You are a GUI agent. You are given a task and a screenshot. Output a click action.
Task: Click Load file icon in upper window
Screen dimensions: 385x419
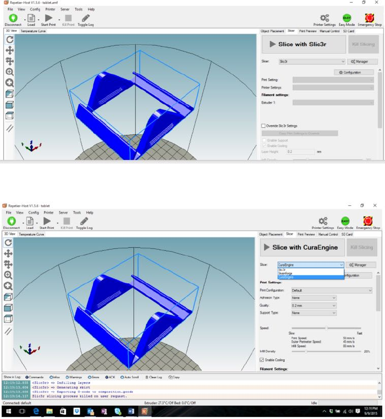(x=31, y=18)
